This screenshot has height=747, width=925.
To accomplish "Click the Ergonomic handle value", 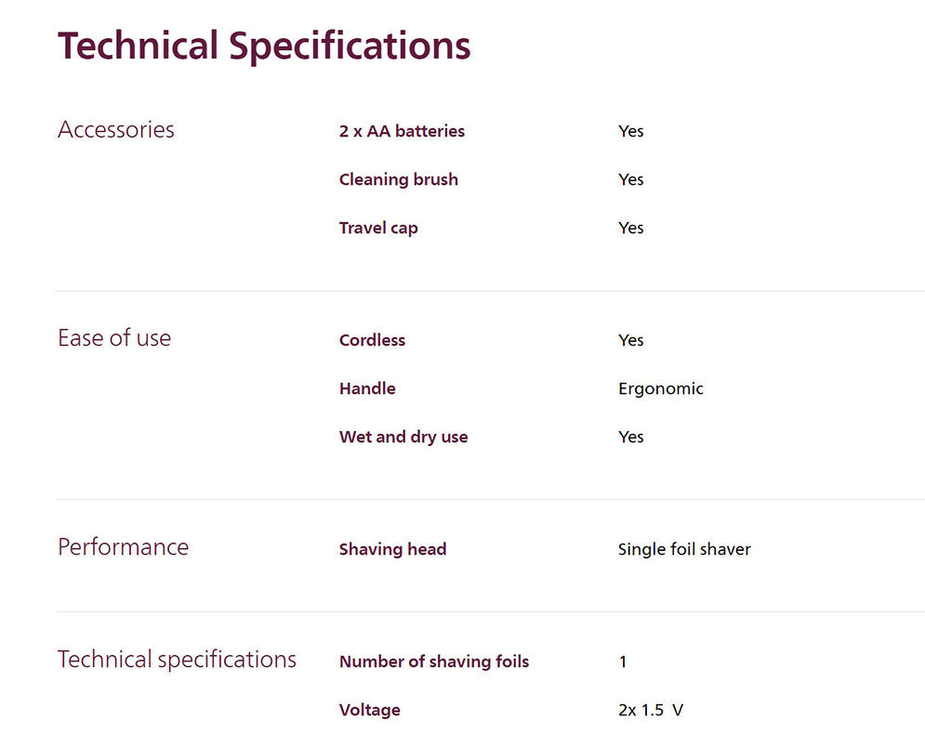I will (661, 388).
